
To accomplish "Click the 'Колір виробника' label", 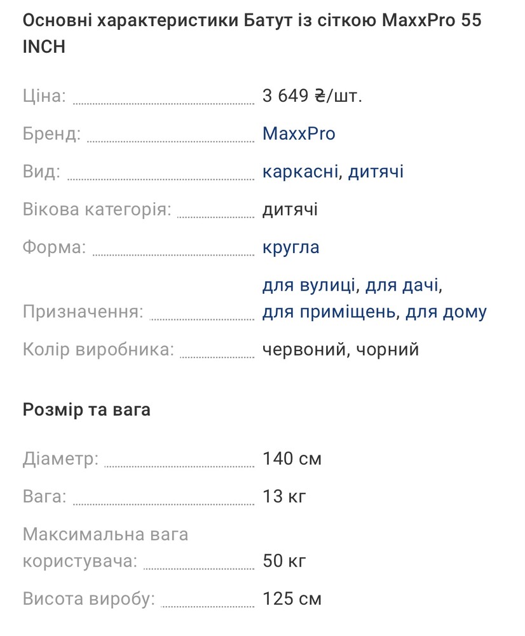I will pos(98,350).
